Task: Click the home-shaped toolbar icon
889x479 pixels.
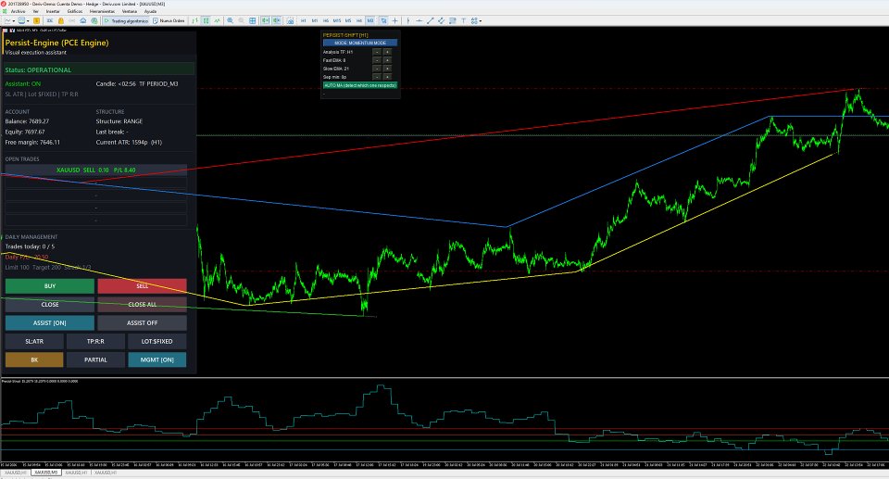Action: (82, 20)
